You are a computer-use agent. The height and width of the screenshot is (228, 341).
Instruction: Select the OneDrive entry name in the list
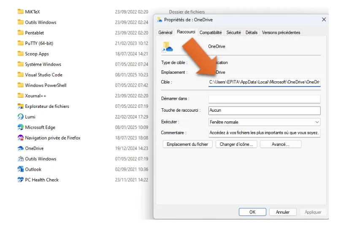(x=34, y=148)
